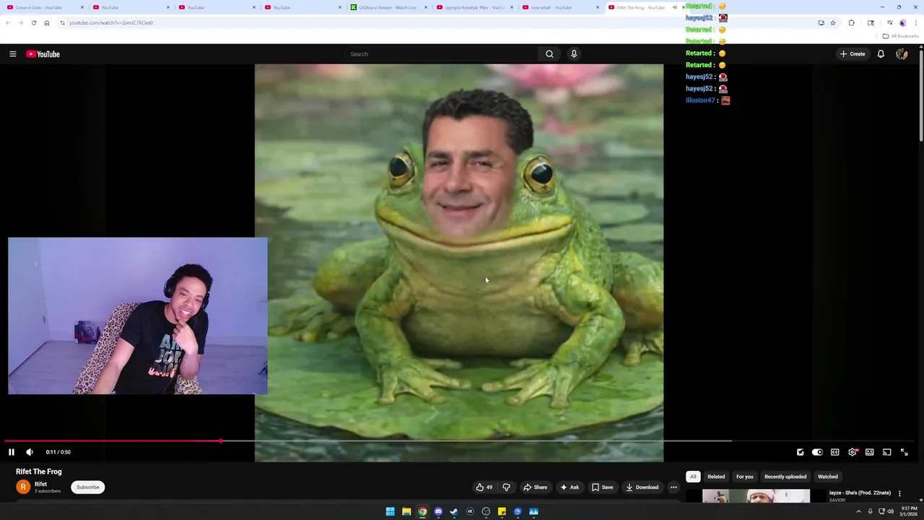
Task: Focus the YouTube search field
Action: (x=442, y=54)
